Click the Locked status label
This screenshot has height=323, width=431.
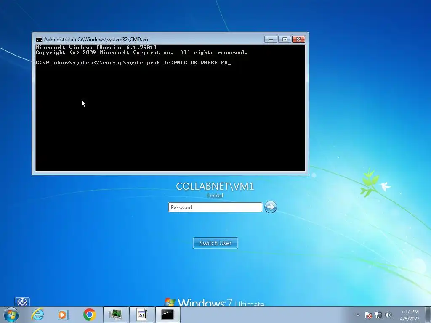[x=215, y=196]
